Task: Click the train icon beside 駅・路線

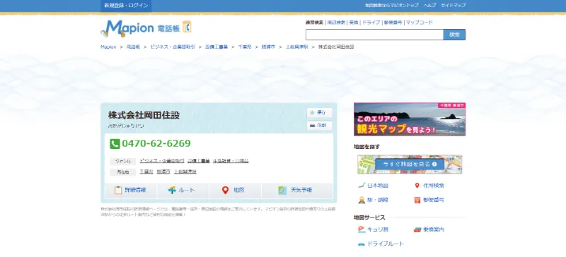Action: point(362,200)
